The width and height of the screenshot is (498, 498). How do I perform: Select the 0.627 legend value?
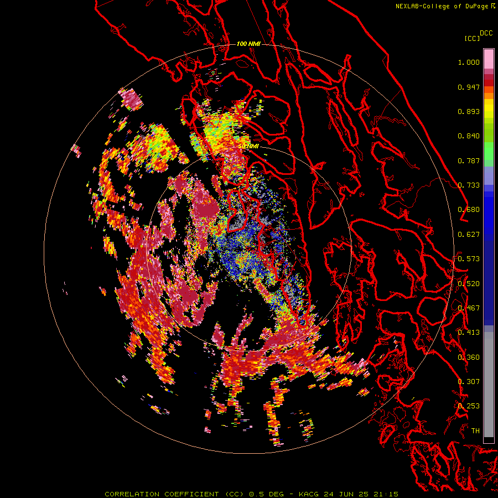(469, 235)
